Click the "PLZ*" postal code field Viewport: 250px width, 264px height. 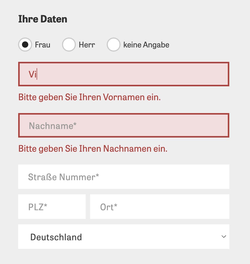[x=52, y=206]
